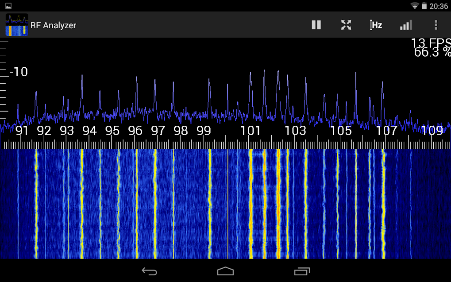
Task: Tap the RF Analyzer title text
Action: [x=53, y=25]
